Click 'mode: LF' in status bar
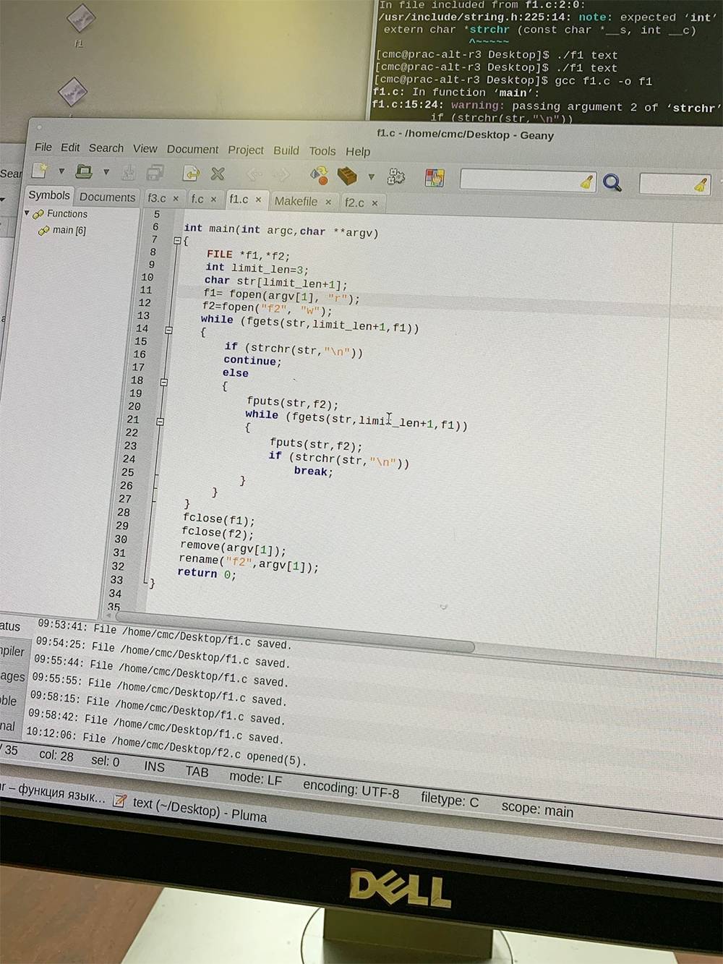 coord(255,778)
